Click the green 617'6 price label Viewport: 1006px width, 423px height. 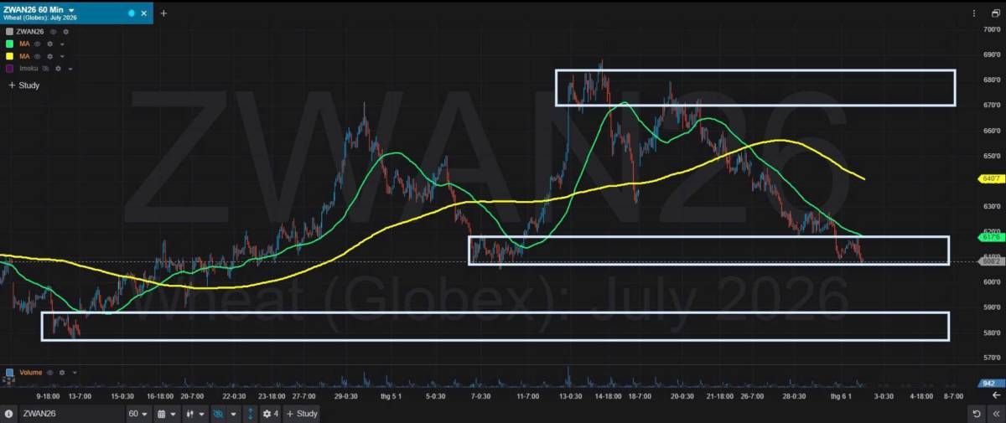tap(991, 236)
